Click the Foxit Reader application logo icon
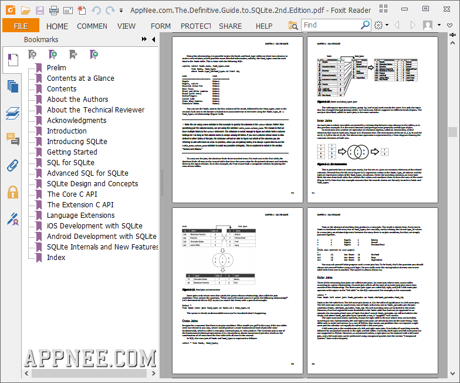This screenshot has height=383, width=460. click(x=11, y=10)
